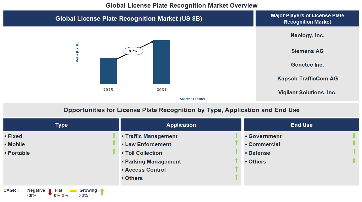
Task: Expand the Type panel header
Action: [61, 125]
